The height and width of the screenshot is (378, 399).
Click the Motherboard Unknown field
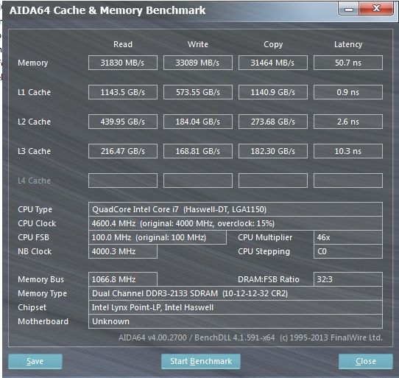(x=236, y=321)
